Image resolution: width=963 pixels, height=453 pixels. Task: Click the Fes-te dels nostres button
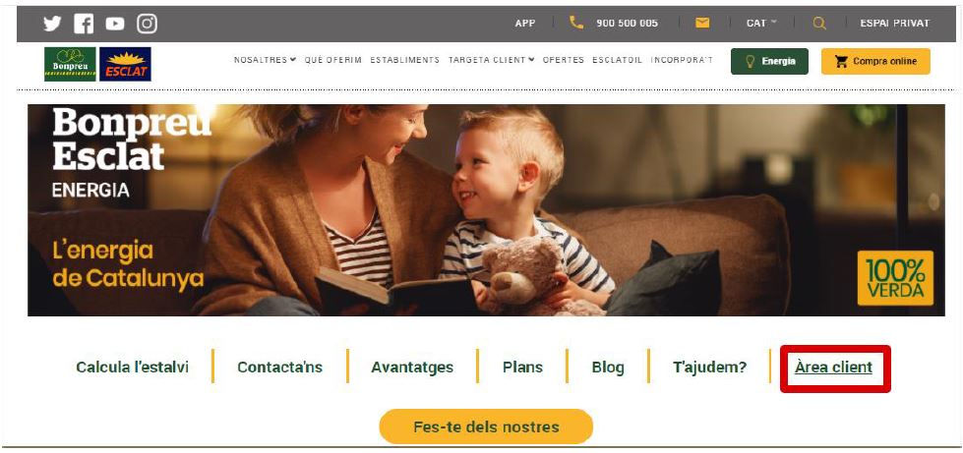486,426
